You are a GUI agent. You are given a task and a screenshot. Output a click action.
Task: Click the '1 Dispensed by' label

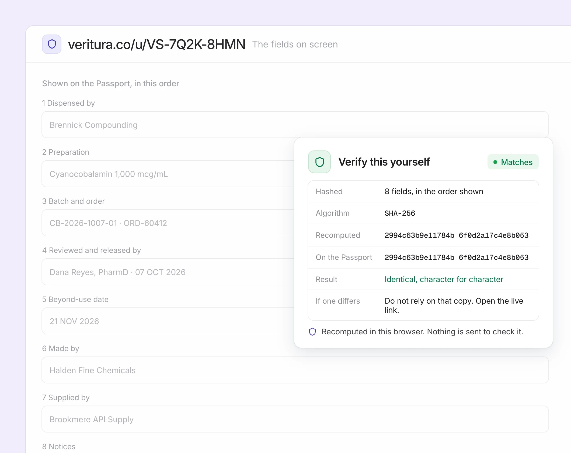(x=68, y=103)
